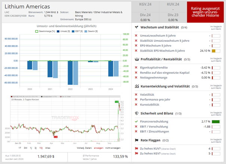Image resolution: width=226 pixels, height=164 pixels.
Task: Select the Alles chart timeframe
Action: pyautogui.click(x=48, y=148)
